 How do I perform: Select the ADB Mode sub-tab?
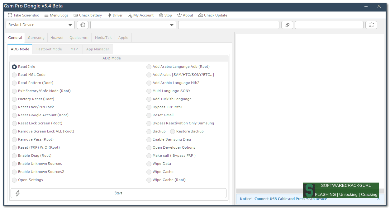[x=20, y=49]
